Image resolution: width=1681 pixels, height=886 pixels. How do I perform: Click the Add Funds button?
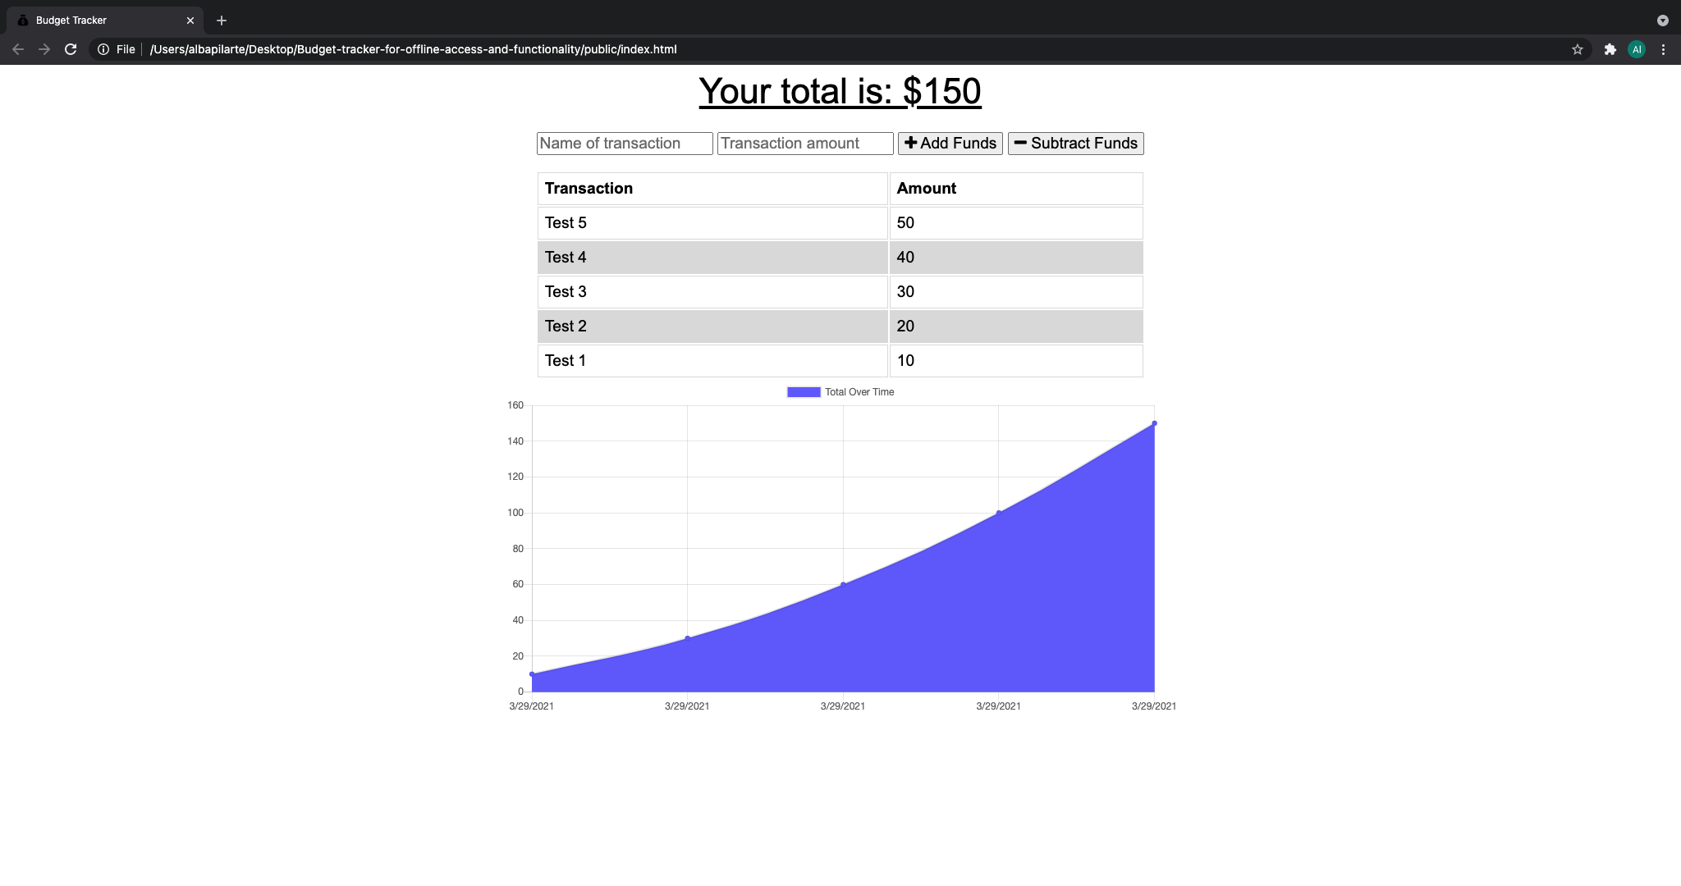[x=950, y=144]
